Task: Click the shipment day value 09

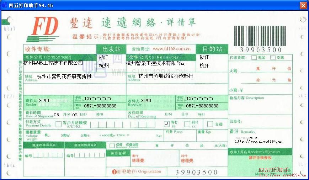Action: point(75,115)
